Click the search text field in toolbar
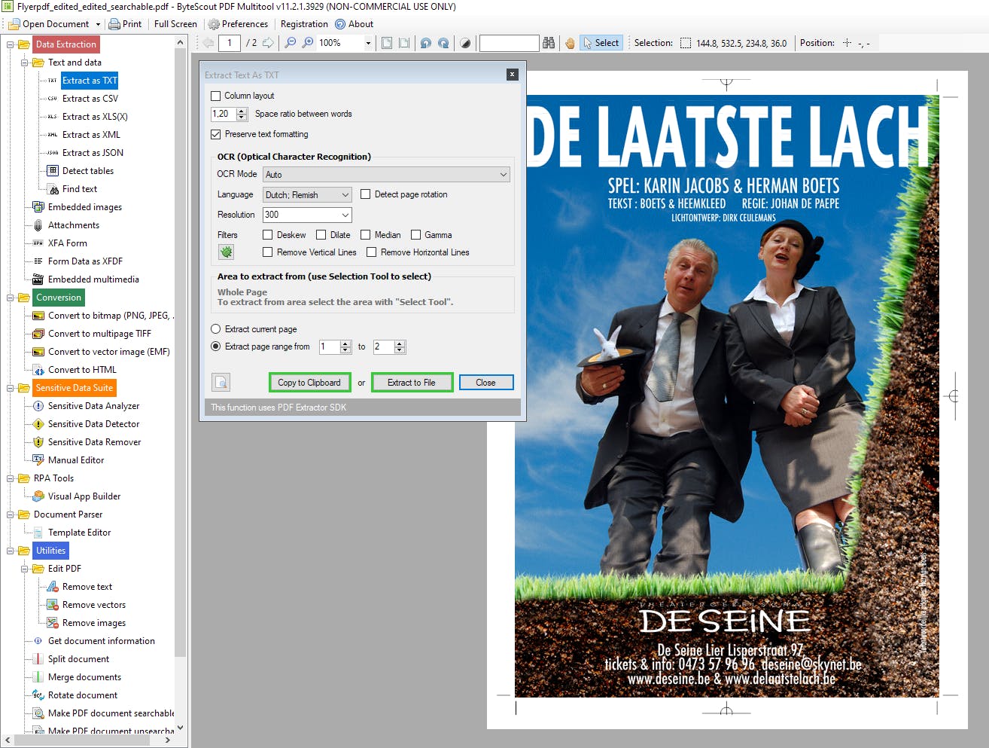Viewport: 989px width, 748px height. coord(510,43)
